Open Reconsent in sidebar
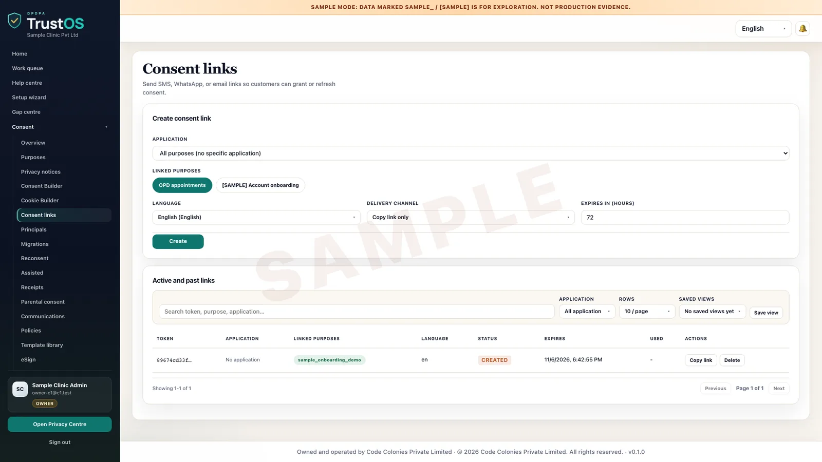822x462 pixels. point(35,258)
